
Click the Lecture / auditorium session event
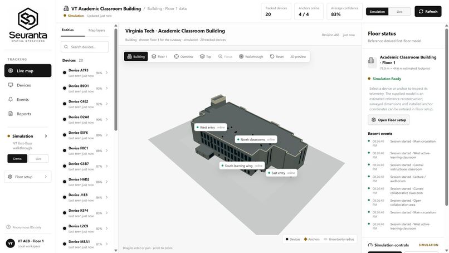(x=402, y=179)
